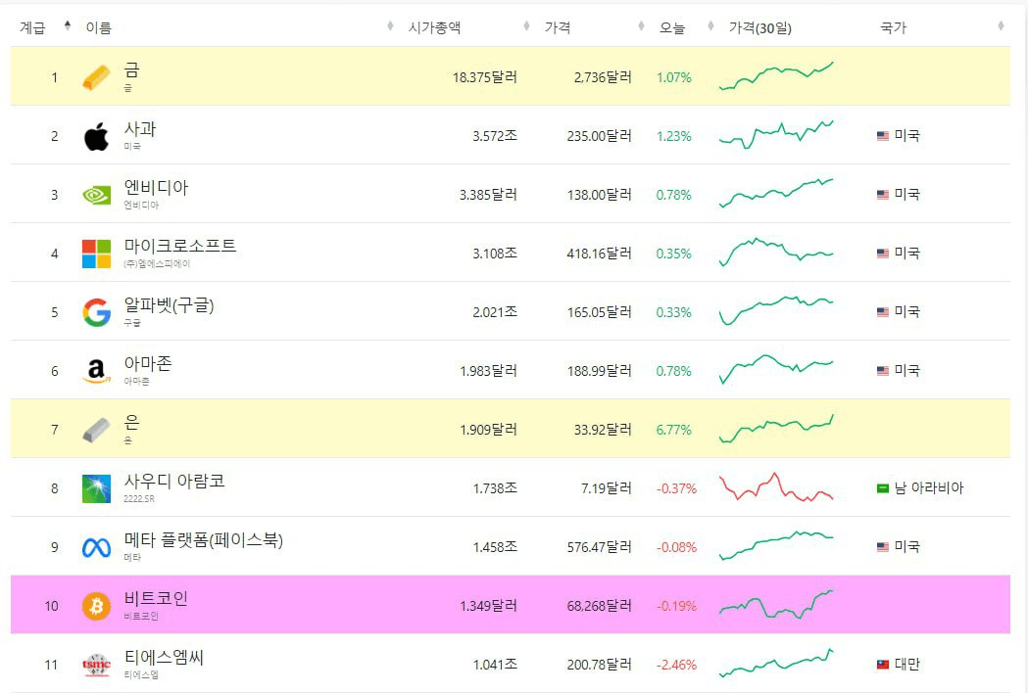Image resolution: width=1028 pixels, height=693 pixels.
Task: Click the Google G logo icon
Action: coord(96,312)
